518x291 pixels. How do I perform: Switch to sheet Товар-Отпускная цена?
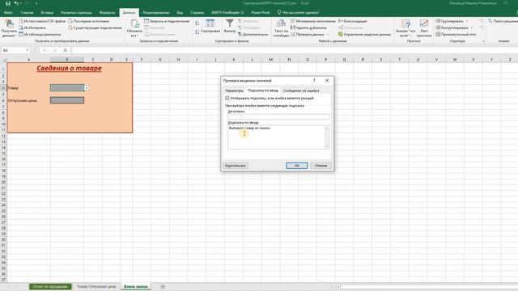pos(96,287)
